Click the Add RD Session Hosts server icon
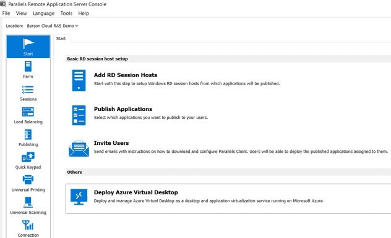391x238 pixels. point(79,81)
